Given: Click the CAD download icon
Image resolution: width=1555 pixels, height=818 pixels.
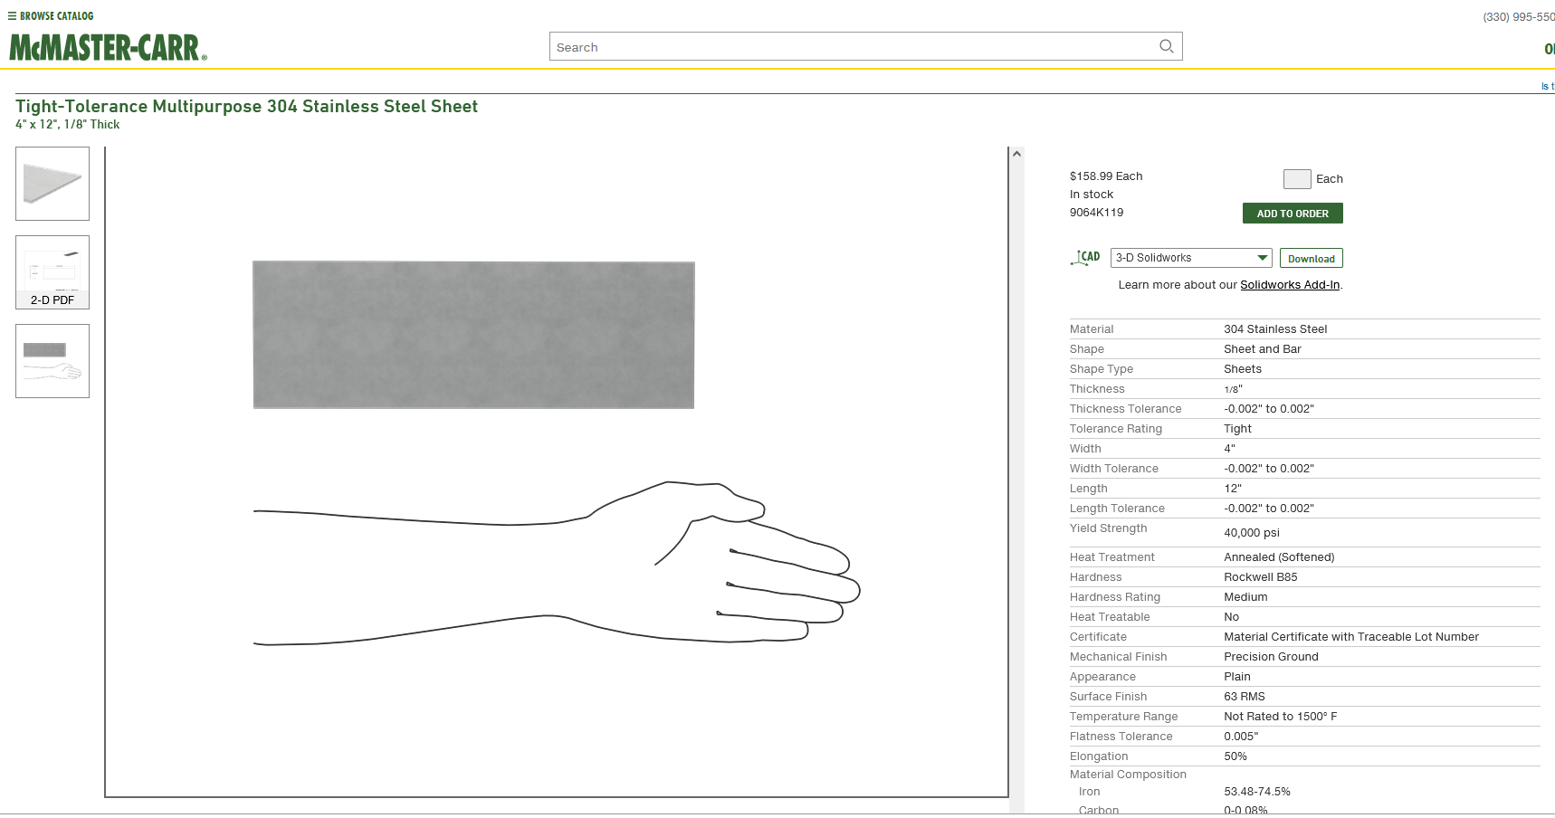Looking at the screenshot, I should tap(1085, 258).
